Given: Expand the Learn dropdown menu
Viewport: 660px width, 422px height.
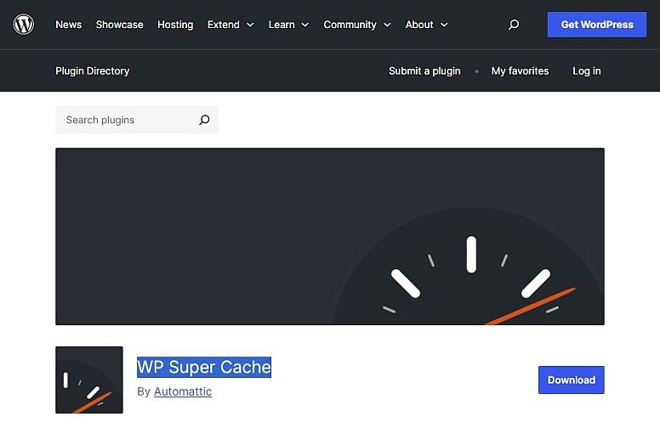Looking at the screenshot, I should (289, 25).
